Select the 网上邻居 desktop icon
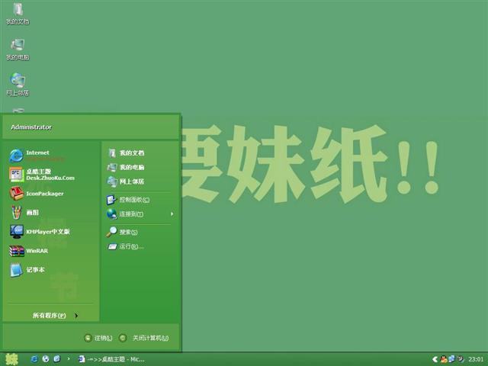Image resolution: width=488 pixels, height=366 pixels. 18,85
